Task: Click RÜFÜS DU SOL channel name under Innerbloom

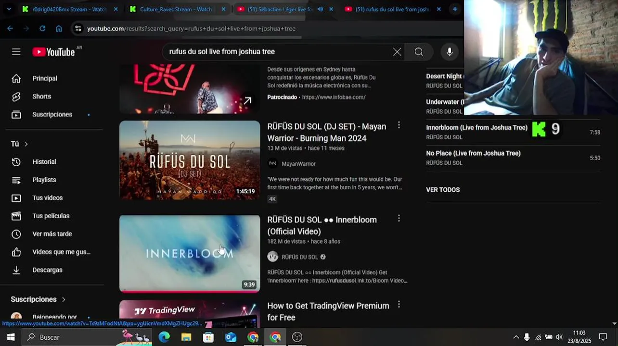Action: 300,257
